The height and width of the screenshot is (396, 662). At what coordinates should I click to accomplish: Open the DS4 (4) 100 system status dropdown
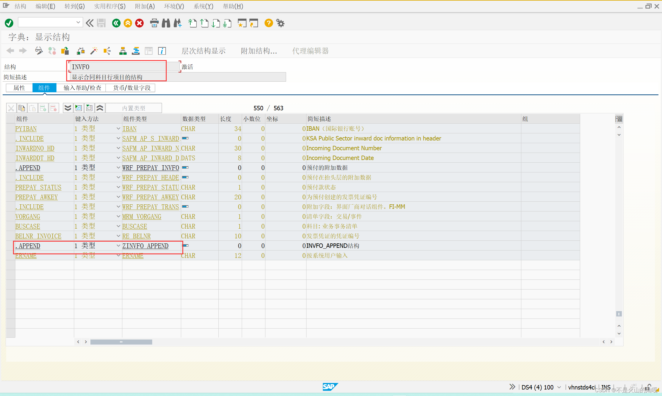pyautogui.click(x=559, y=387)
